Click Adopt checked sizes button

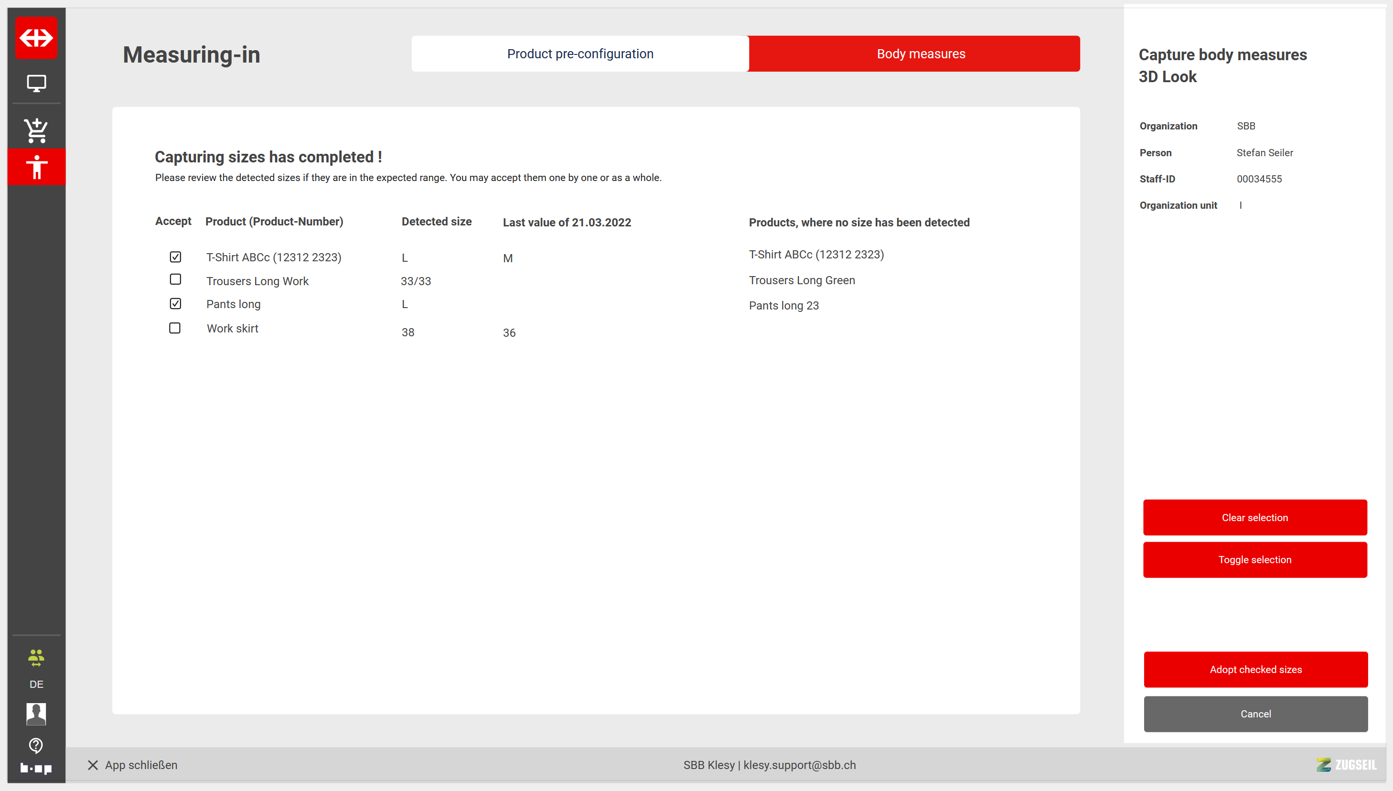pyautogui.click(x=1255, y=669)
